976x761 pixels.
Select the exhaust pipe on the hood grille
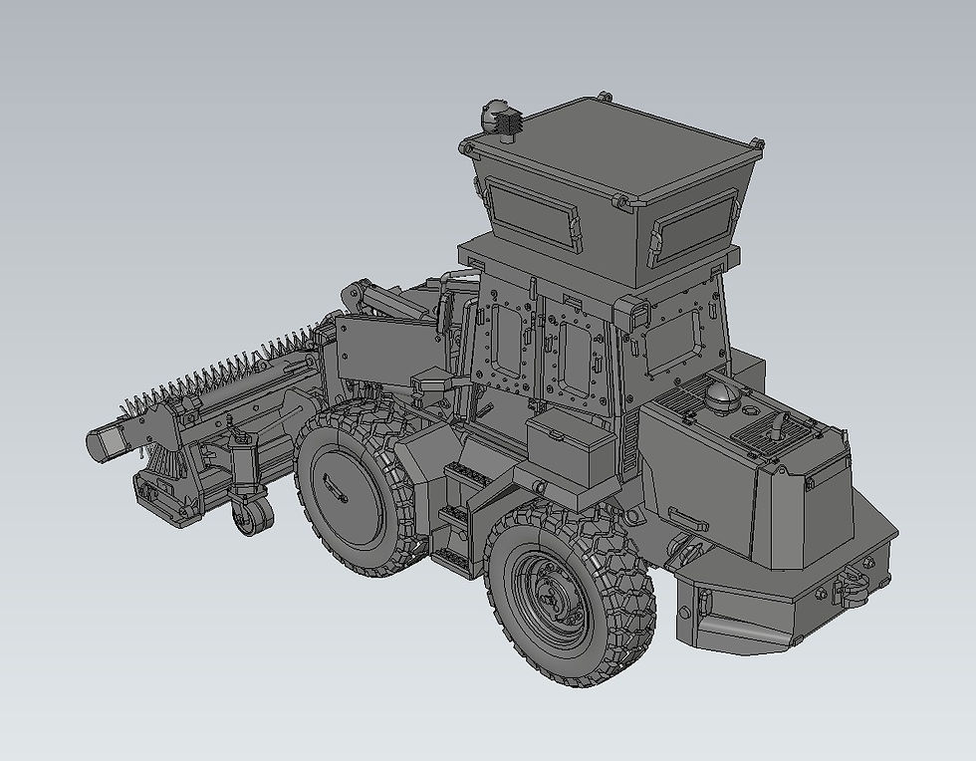(x=780, y=428)
